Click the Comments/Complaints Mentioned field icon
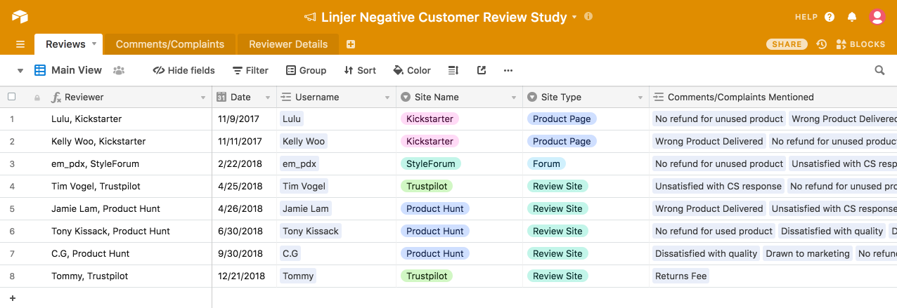897x308 pixels. click(x=658, y=97)
